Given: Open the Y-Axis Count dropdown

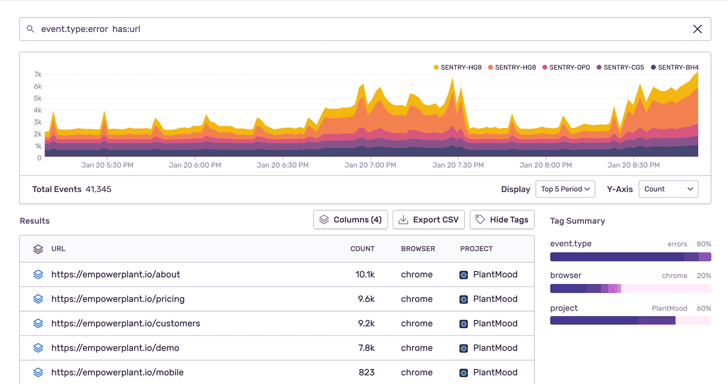Looking at the screenshot, I should (668, 189).
